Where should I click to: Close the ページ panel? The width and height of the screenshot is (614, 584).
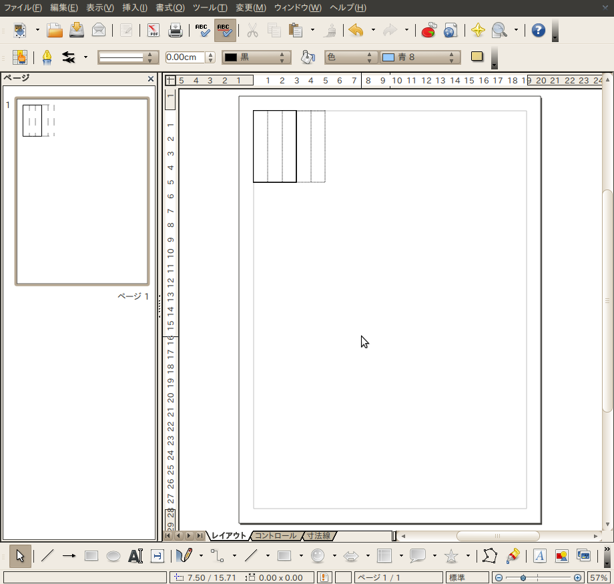pos(151,79)
